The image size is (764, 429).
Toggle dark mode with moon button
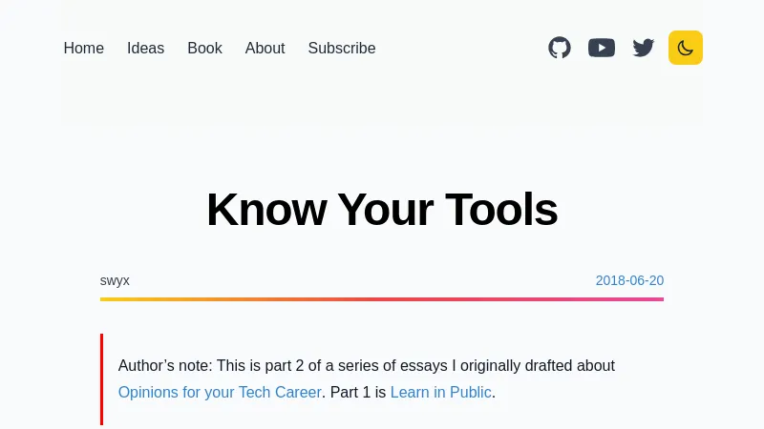coord(686,48)
